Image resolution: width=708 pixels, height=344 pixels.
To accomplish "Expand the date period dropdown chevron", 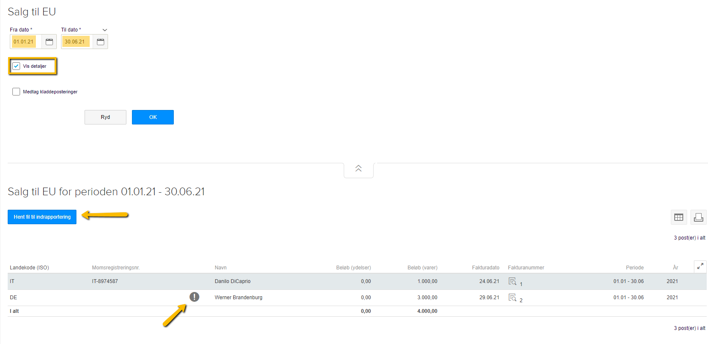I will point(105,30).
